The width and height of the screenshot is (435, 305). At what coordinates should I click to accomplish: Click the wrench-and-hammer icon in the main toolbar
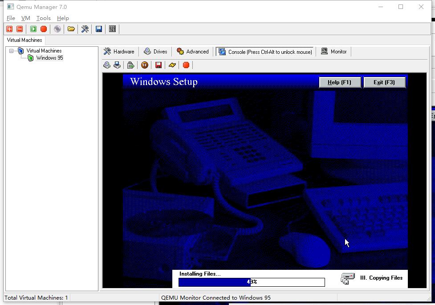coord(85,29)
